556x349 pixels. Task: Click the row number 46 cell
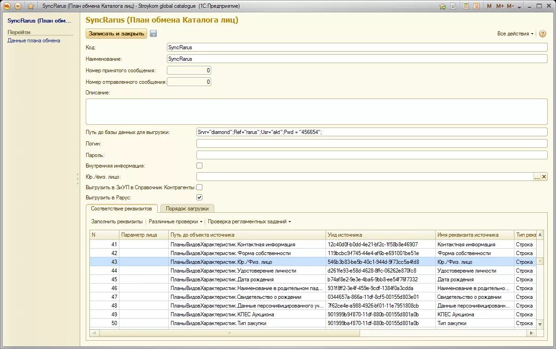(105, 288)
